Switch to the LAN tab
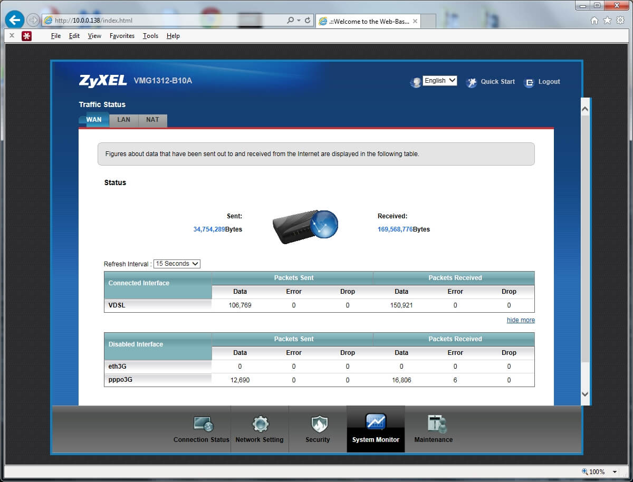This screenshot has width=633, height=482. pos(124,120)
